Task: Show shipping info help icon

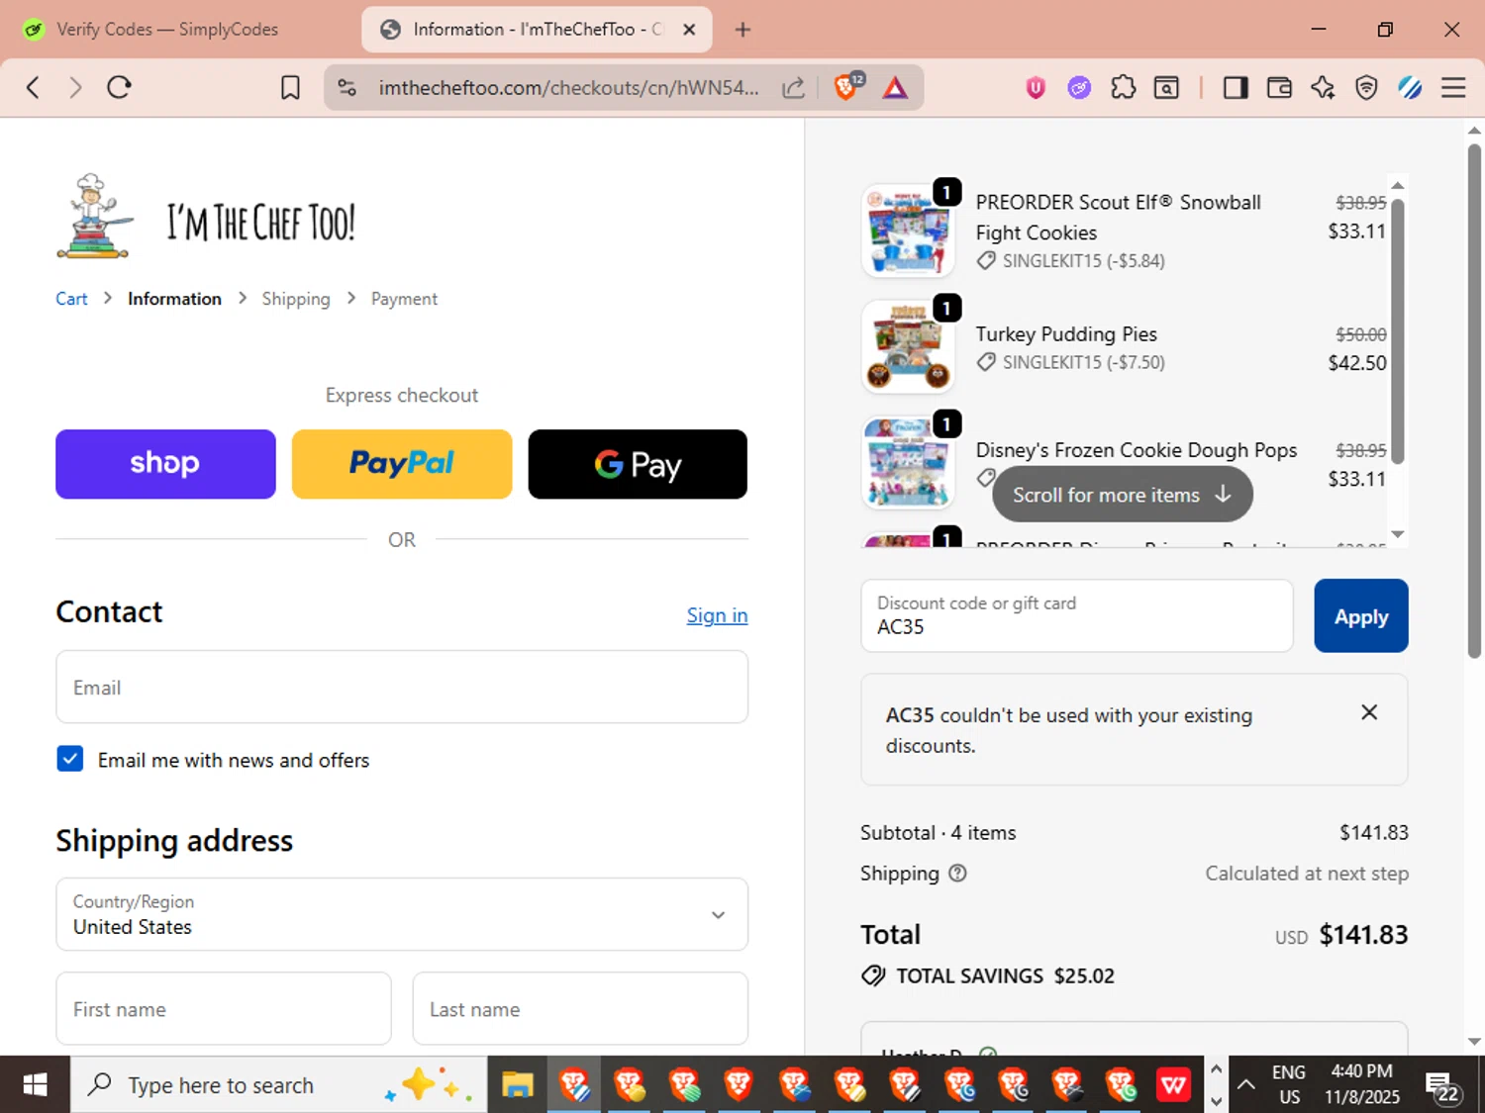Action: [x=957, y=873]
